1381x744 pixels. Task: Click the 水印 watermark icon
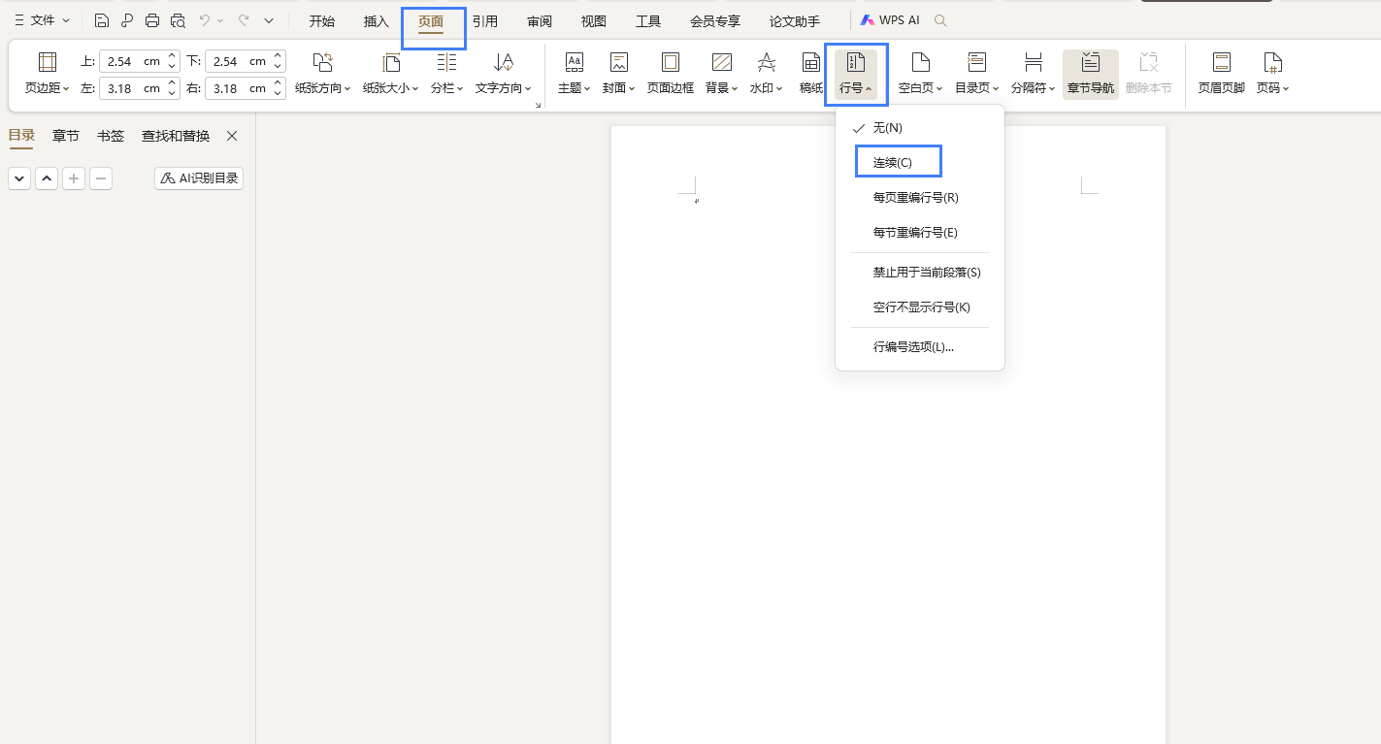coord(767,62)
